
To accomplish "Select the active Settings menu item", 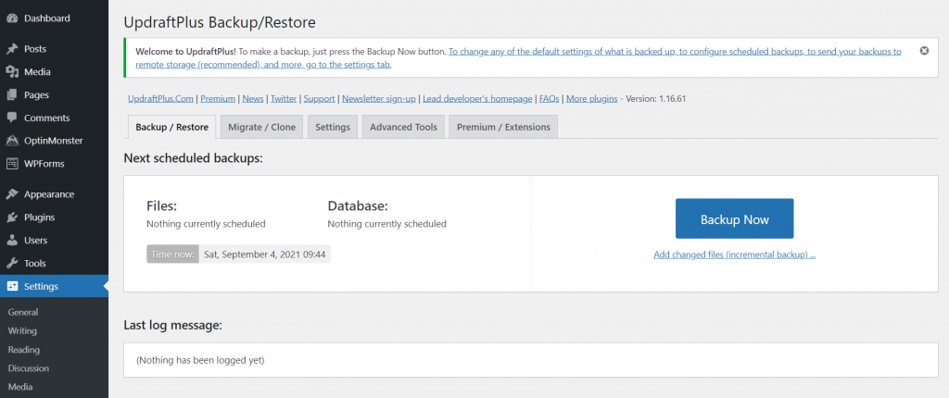I will click(54, 286).
